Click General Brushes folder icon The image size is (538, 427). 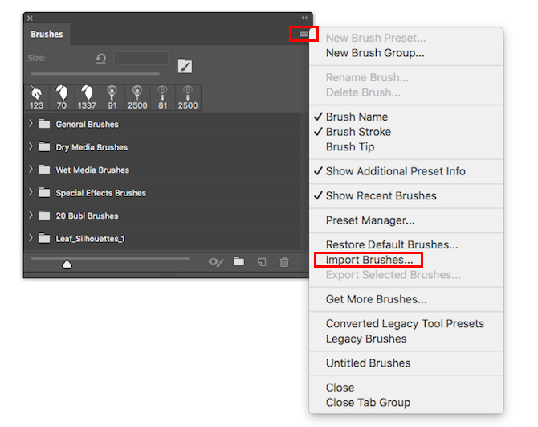(44, 124)
